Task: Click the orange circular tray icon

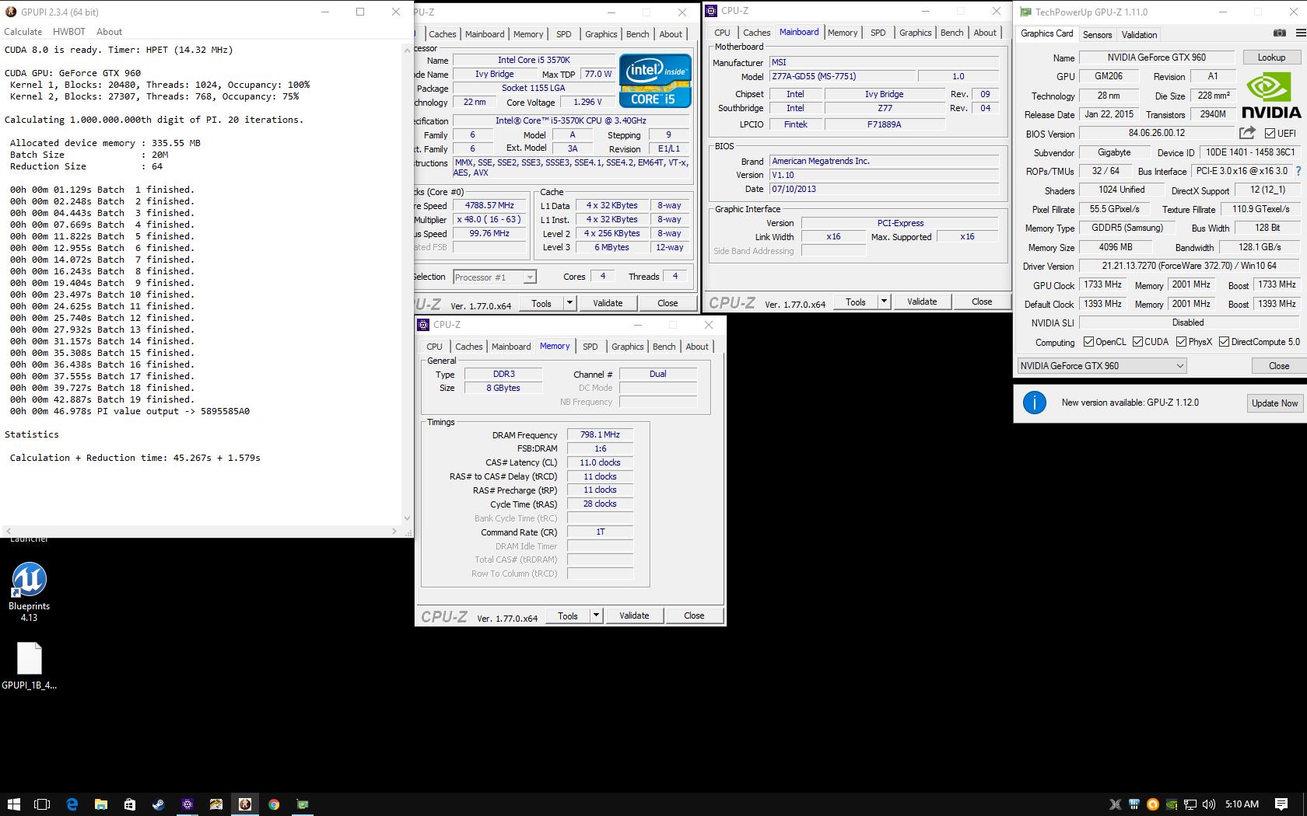Action: (1153, 804)
